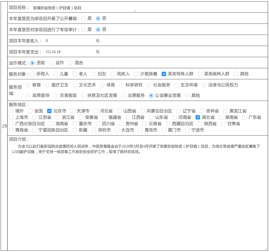Image resolution: width=269 pixels, height=252 pixels.
Task: Uncheck 某类特殊人群 checkbox
Action: [x=164, y=74]
